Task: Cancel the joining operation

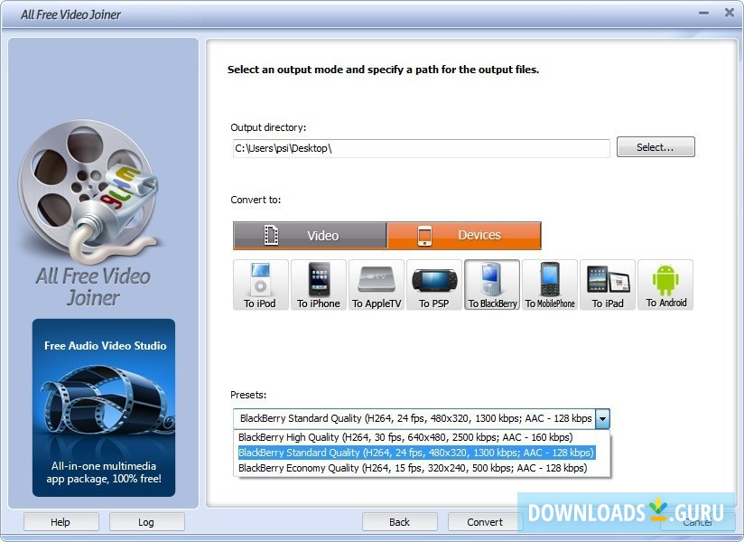Action: (x=697, y=521)
